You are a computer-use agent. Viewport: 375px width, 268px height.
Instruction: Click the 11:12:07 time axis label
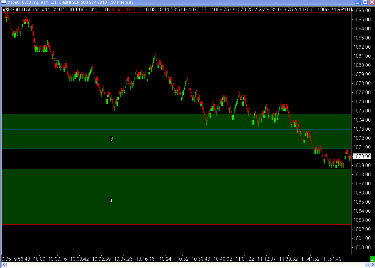267,259
